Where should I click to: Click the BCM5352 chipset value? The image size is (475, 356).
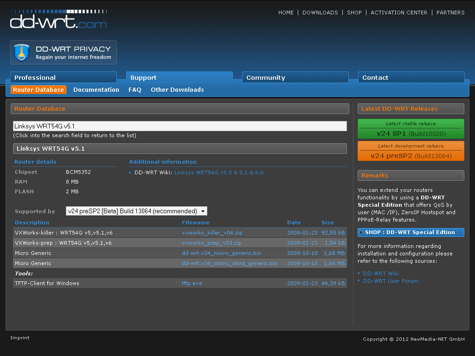(x=78, y=172)
